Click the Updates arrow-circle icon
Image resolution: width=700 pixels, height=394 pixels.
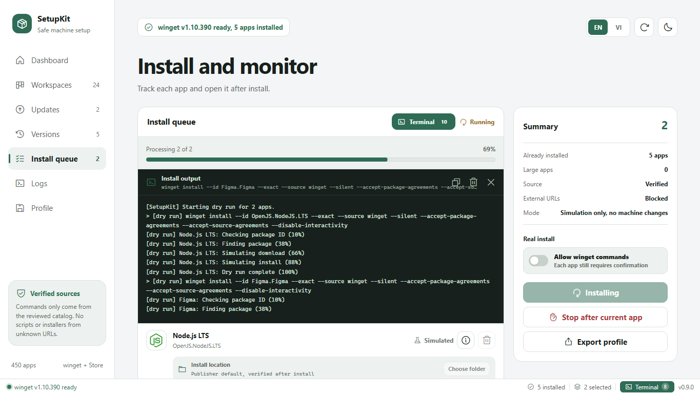coord(20,110)
